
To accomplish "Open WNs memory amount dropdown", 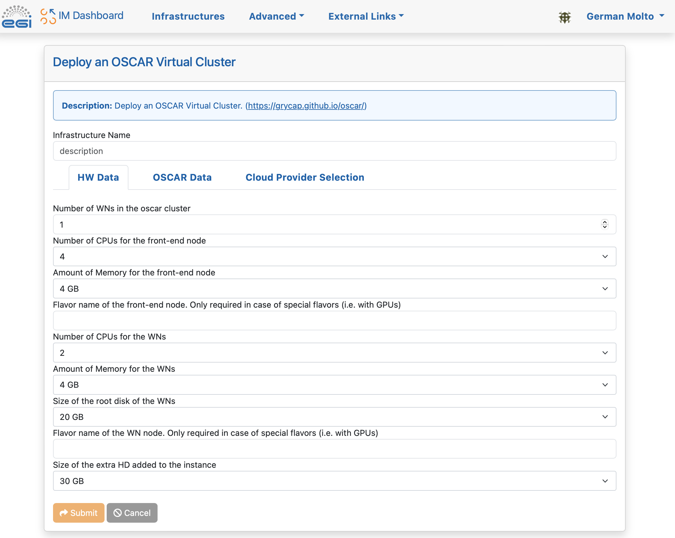I will pyautogui.click(x=334, y=385).
